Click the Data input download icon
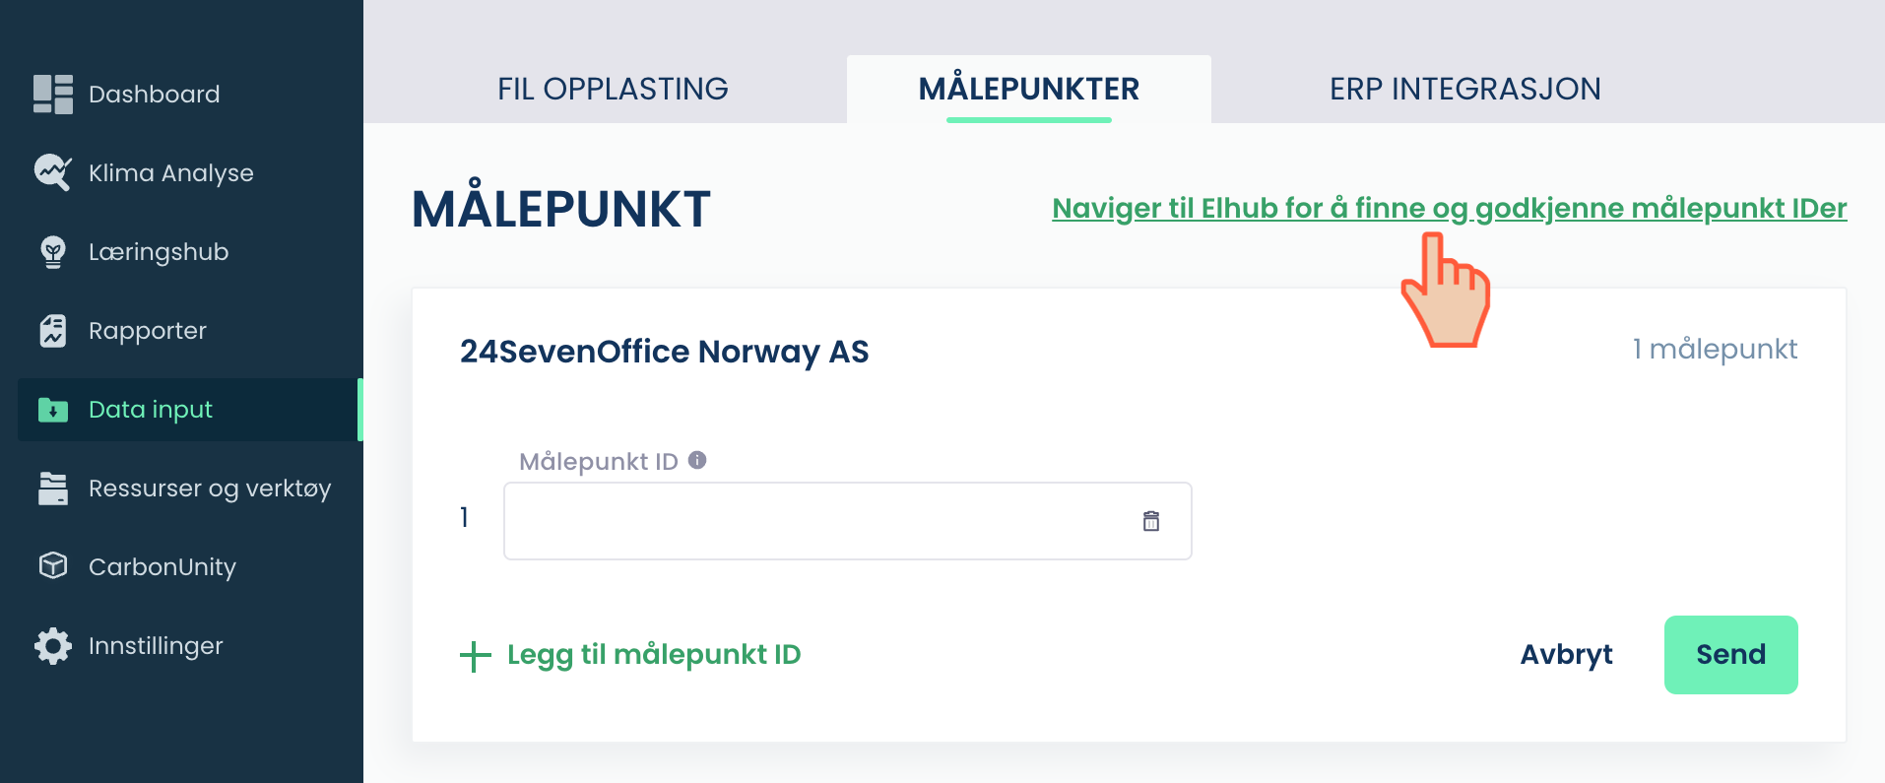Viewport: 1885px width, 783px height. coord(52,410)
